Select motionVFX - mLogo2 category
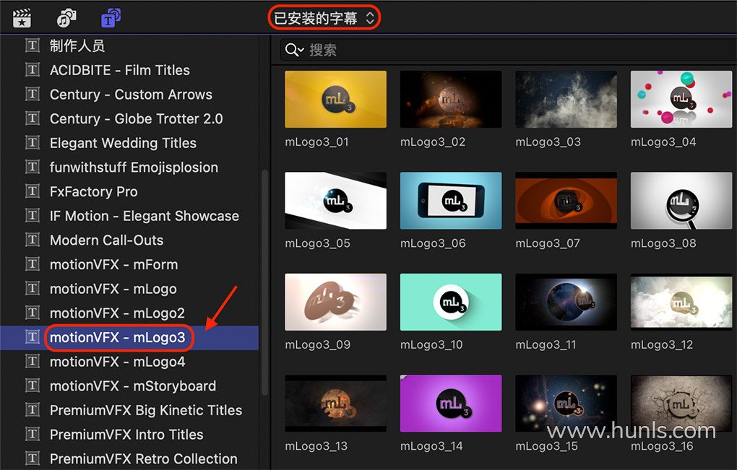 (x=129, y=313)
